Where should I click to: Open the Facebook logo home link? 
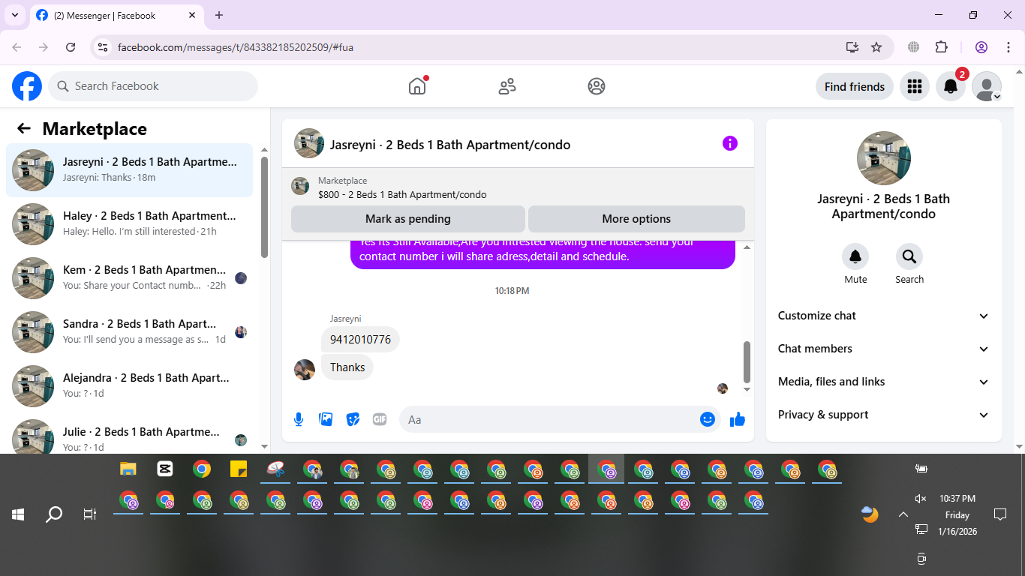pyautogui.click(x=27, y=86)
